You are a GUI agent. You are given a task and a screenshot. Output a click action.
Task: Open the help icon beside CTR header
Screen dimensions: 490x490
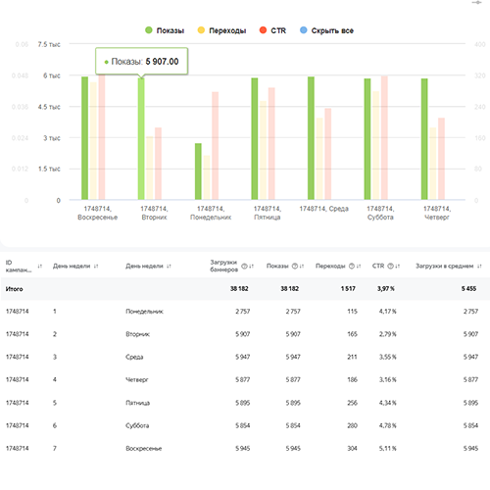pyautogui.click(x=390, y=267)
